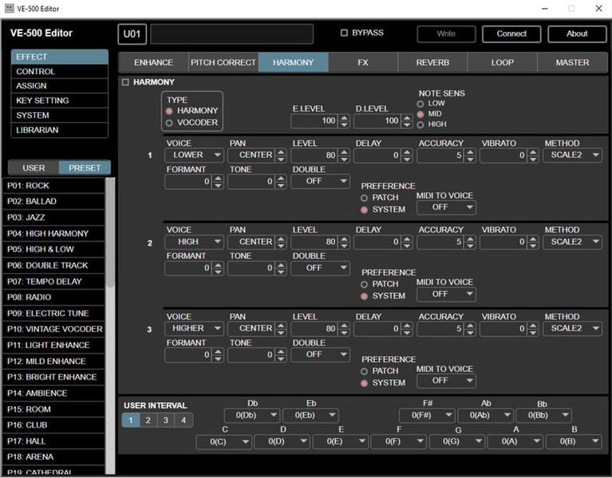Select preset P18: ARENA
Image resolution: width=612 pixels, height=478 pixels.
[53, 457]
